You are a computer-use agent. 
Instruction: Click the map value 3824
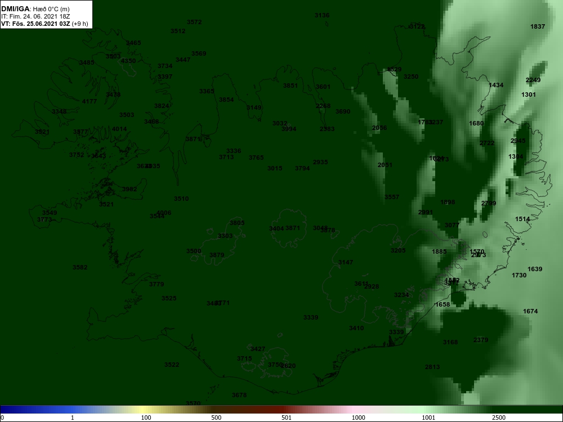162,106
